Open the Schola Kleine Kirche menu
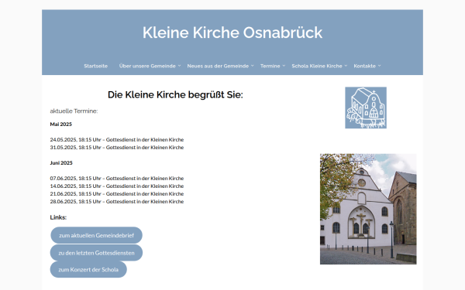The height and width of the screenshot is (290, 465). pyautogui.click(x=317, y=66)
